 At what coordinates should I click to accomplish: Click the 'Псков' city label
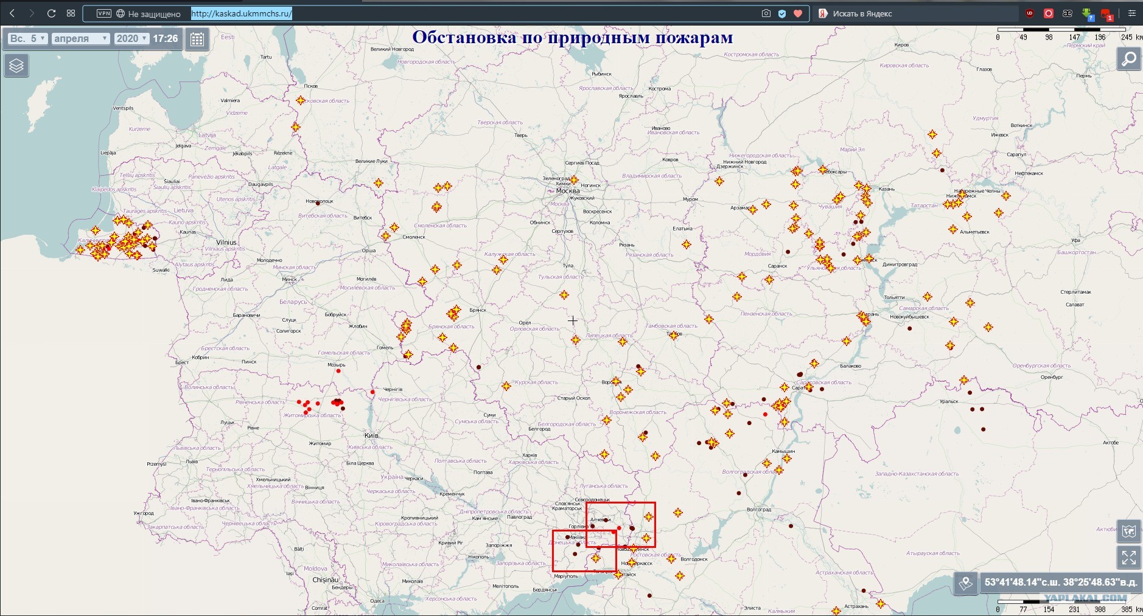click(x=310, y=86)
